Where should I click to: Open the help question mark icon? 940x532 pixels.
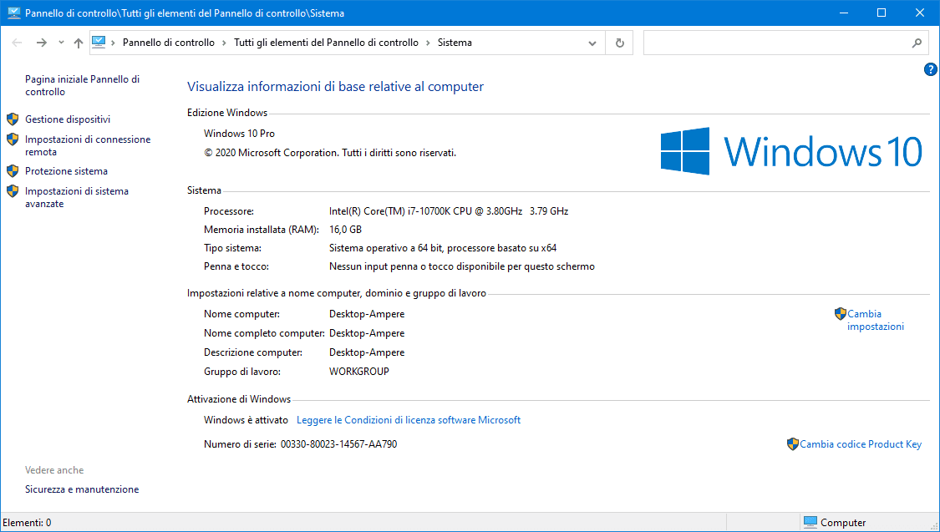point(930,69)
